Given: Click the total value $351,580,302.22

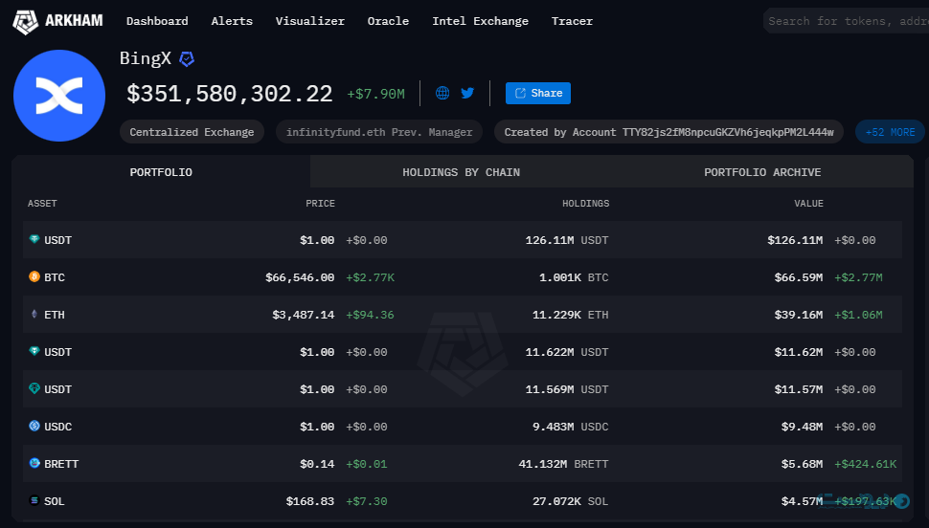Looking at the screenshot, I should 230,94.
